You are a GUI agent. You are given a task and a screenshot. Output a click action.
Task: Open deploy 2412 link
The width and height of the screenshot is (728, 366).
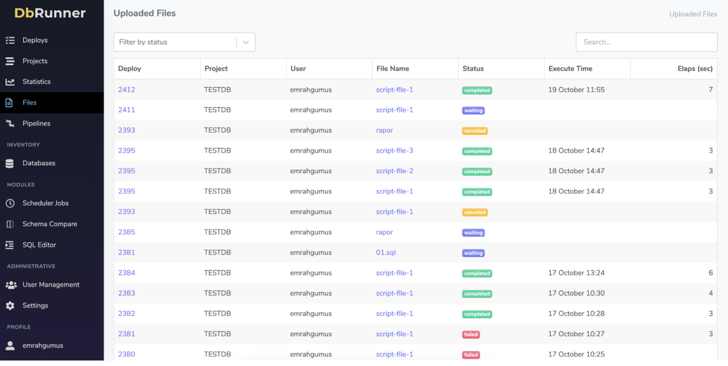[127, 90]
